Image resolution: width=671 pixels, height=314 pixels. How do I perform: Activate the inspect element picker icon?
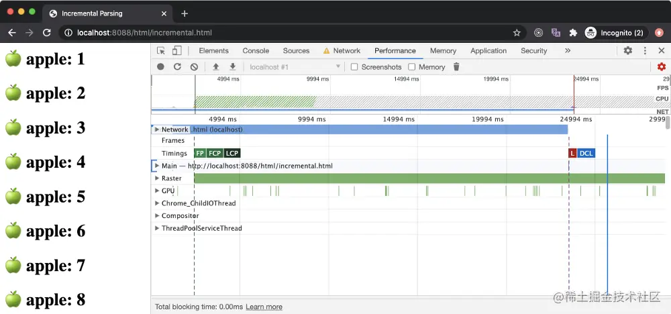coord(161,50)
